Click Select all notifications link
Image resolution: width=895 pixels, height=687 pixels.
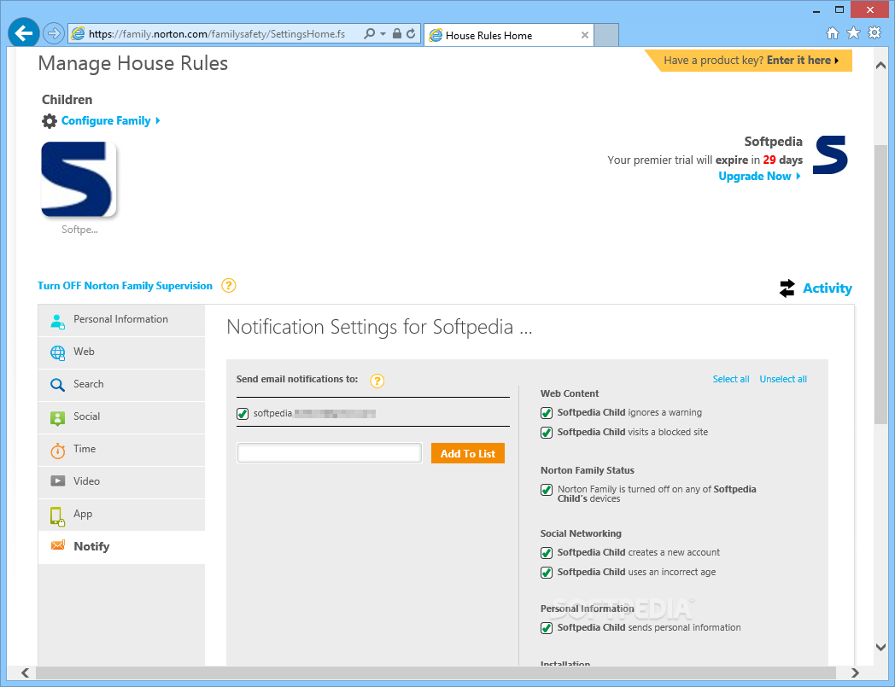click(731, 380)
